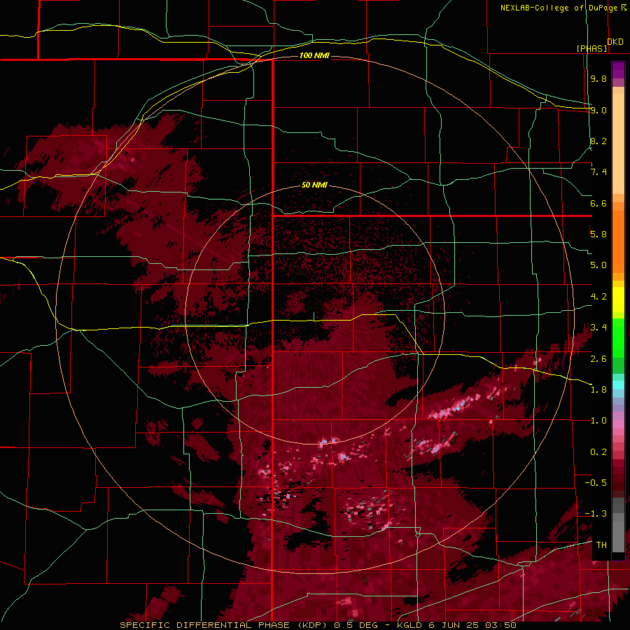Click the DKD unit label

click(615, 42)
